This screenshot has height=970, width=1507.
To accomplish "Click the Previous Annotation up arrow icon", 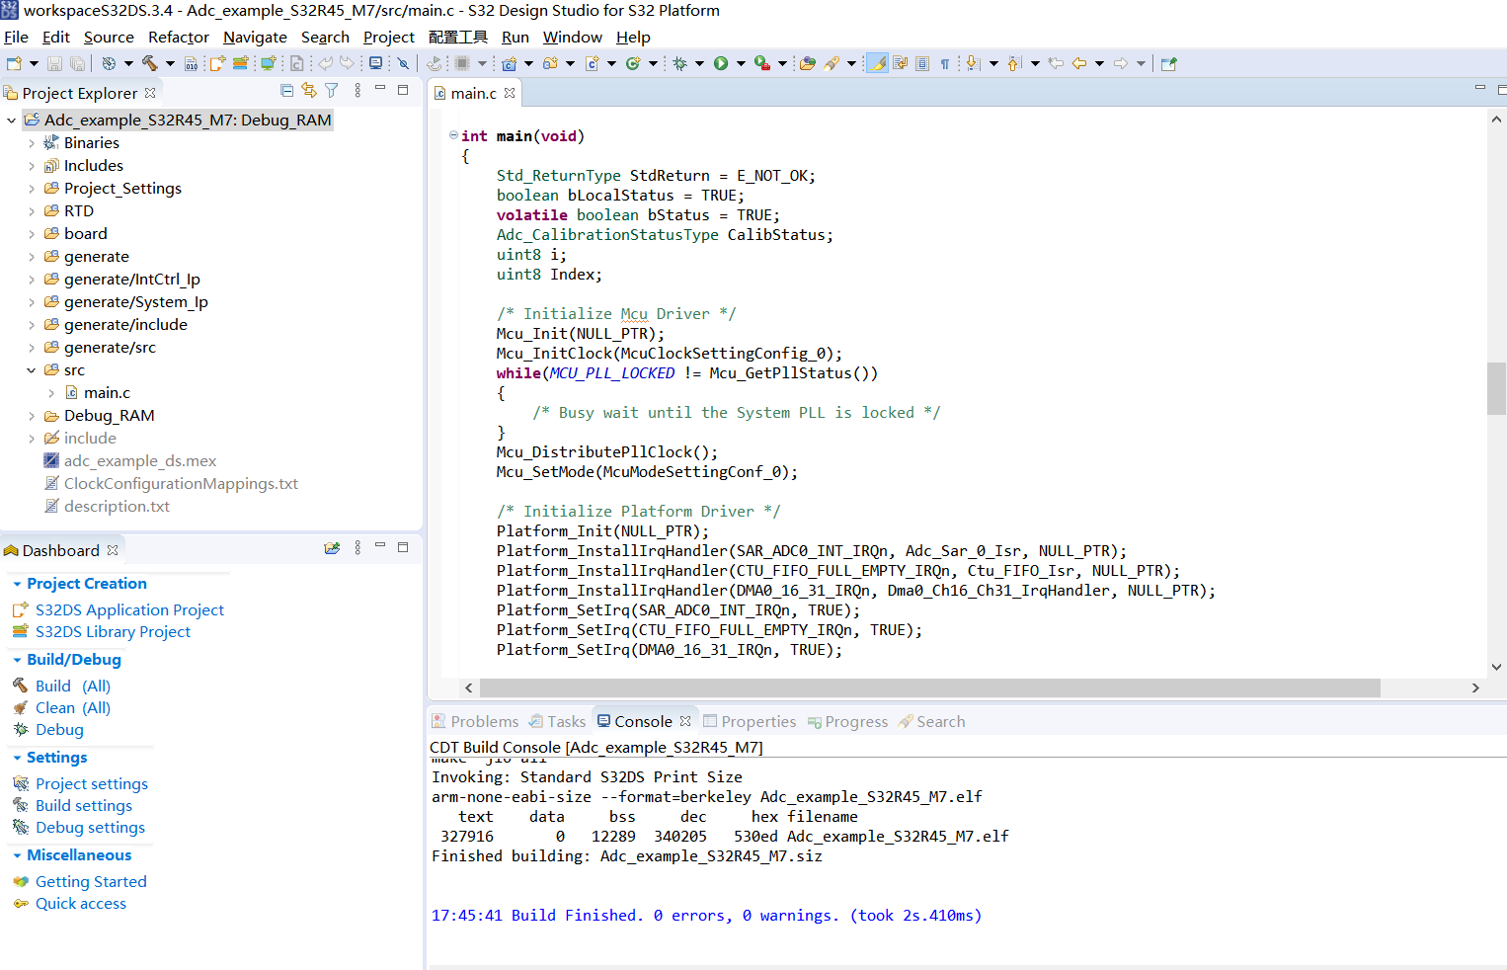I will 1014,63.
